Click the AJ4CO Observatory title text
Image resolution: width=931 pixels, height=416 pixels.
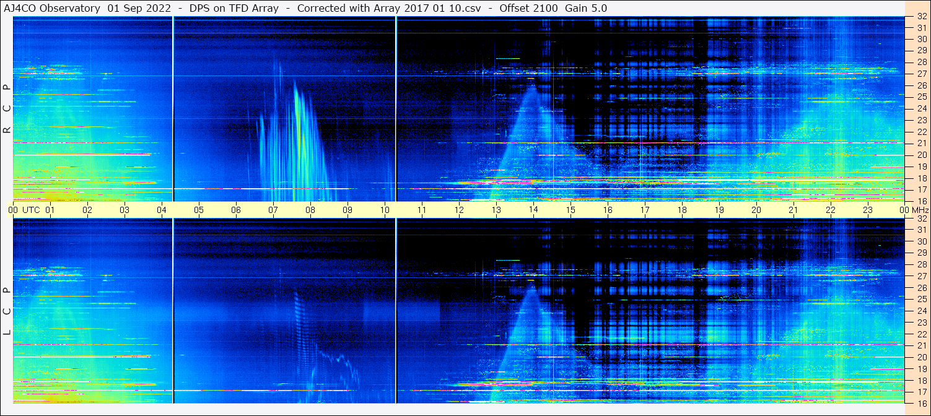52,8
